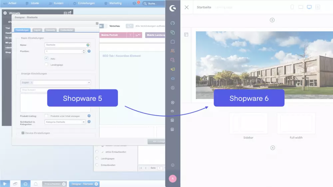Open the Content list icon in sidebar
The width and height of the screenshot is (333, 187).
tap(172, 60)
